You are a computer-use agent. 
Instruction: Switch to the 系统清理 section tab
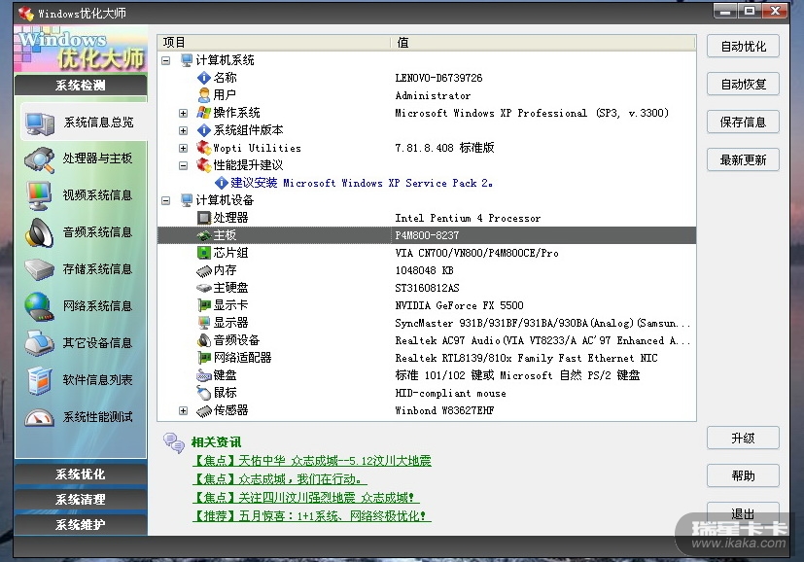81,500
